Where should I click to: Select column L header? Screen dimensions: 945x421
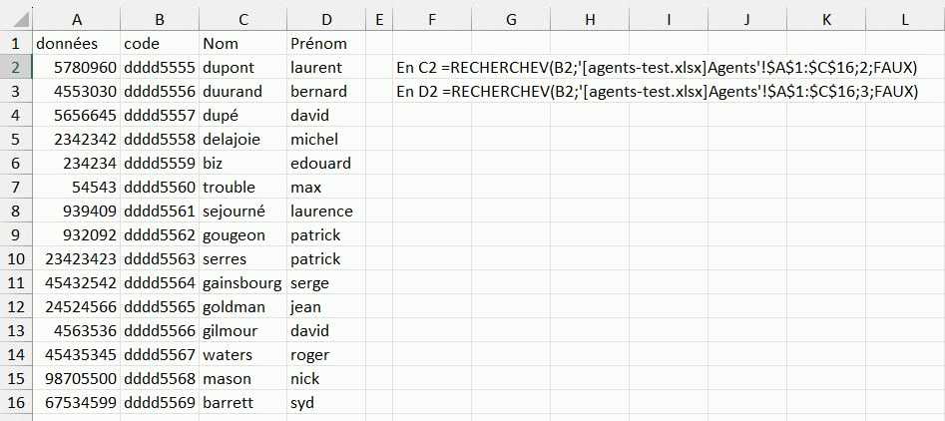click(904, 18)
